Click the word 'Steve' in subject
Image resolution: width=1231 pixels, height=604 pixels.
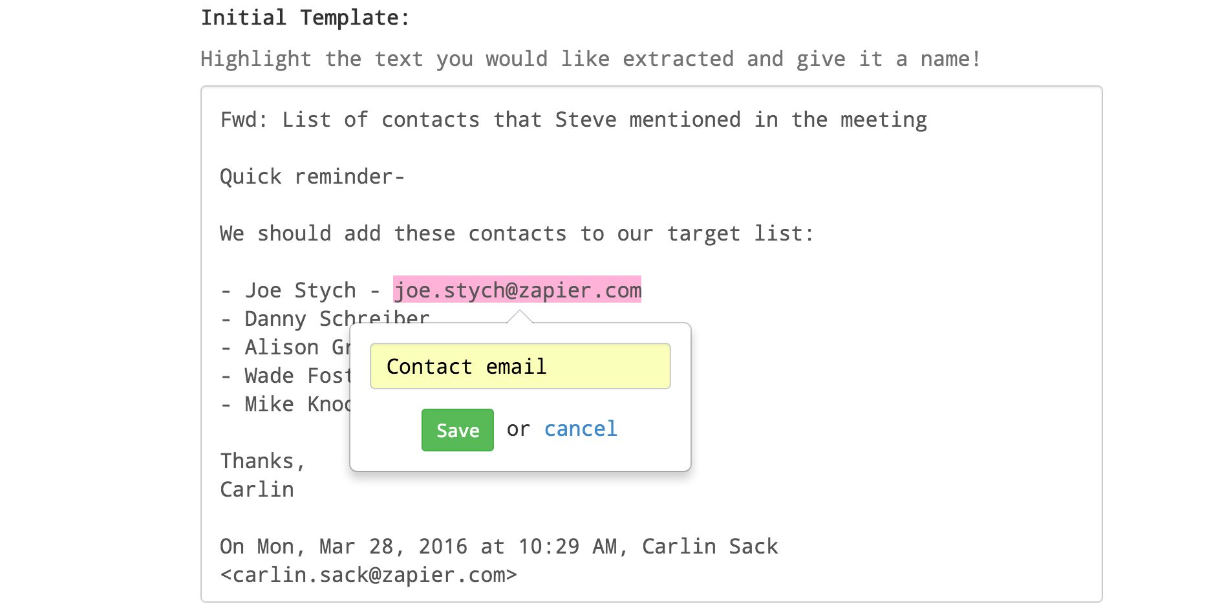(585, 120)
